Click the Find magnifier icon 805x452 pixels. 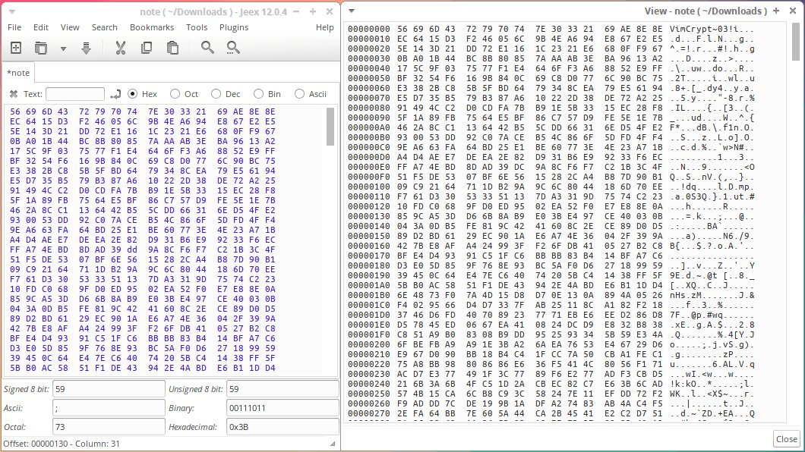point(207,48)
